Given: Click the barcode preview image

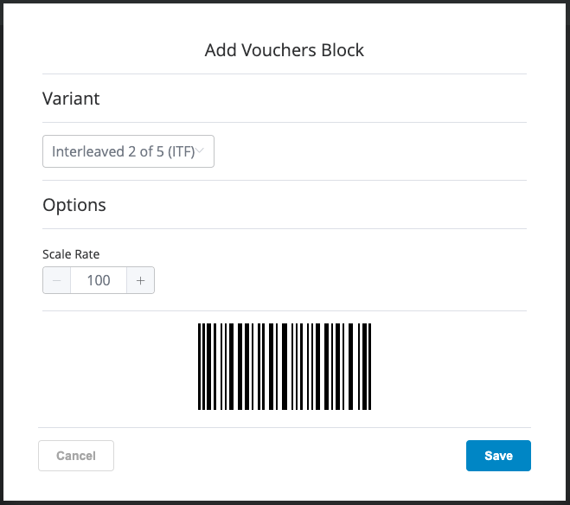Looking at the screenshot, I should [285, 367].
